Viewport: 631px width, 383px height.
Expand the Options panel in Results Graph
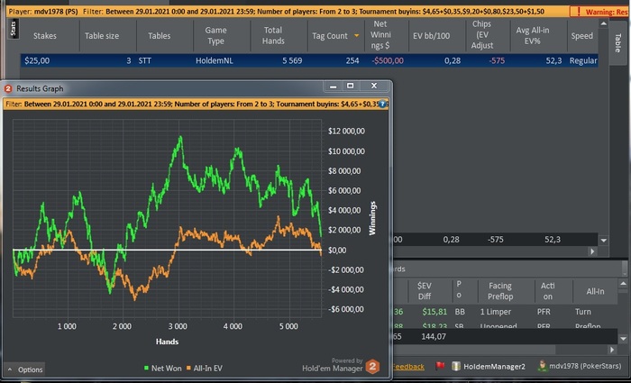(x=25, y=369)
